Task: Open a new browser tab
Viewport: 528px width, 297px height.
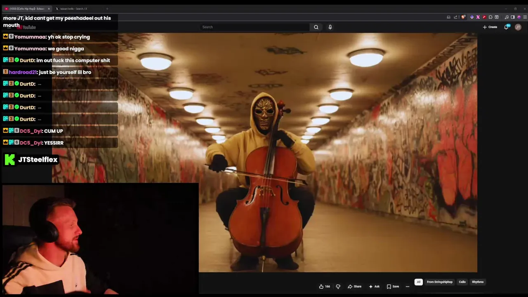Action: (107, 9)
